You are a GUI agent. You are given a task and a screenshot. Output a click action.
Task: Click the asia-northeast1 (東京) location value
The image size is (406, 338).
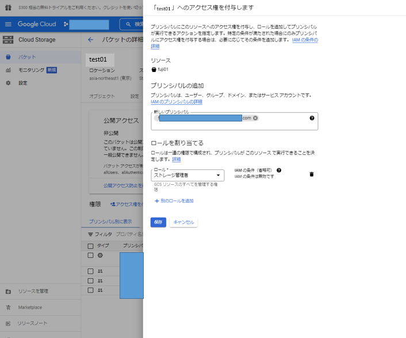[x=110, y=78]
